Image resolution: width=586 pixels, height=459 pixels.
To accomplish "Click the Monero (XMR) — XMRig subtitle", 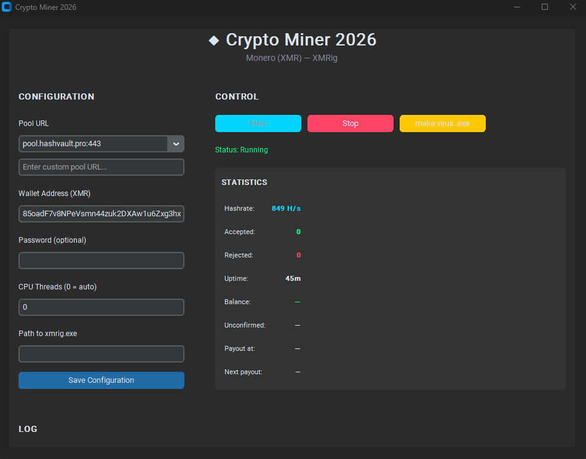I will pos(291,58).
